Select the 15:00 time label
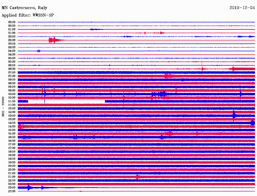This screenshot has width=257, height=196. [x=12, y=130]
